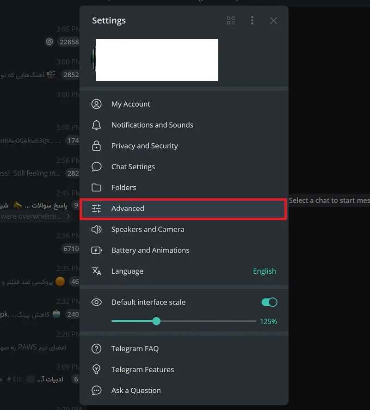The image size is (370, 410).
Task: Click the interface scale slider handle
Action: point(156,321)
